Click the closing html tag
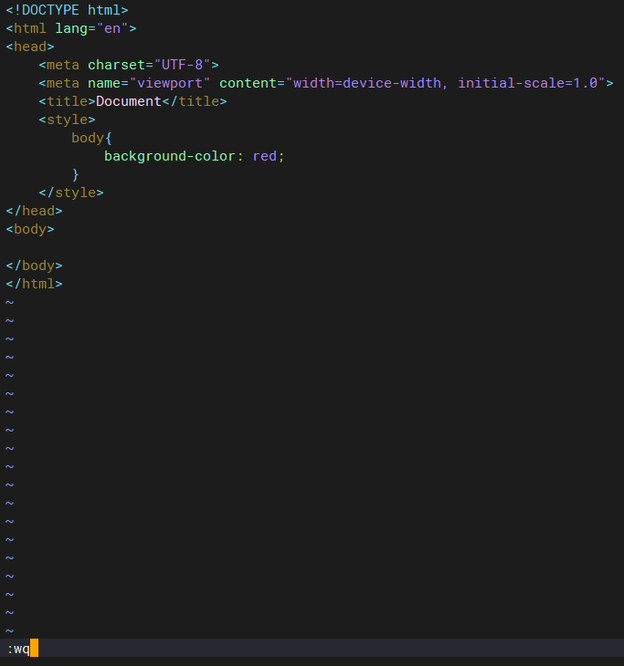 [34, 284]
